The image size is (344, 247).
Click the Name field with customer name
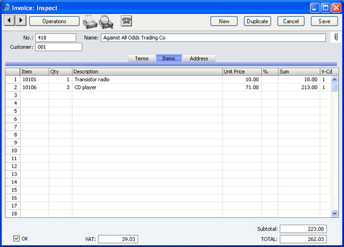click(213, 38)
